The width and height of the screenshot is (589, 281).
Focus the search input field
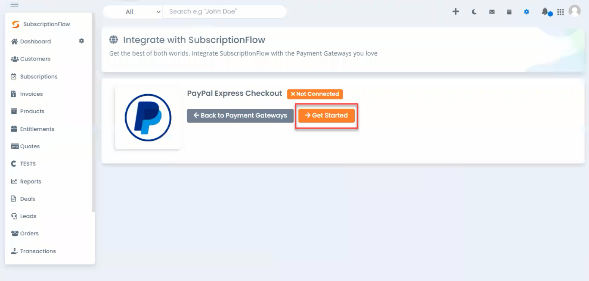coord(224,12)
